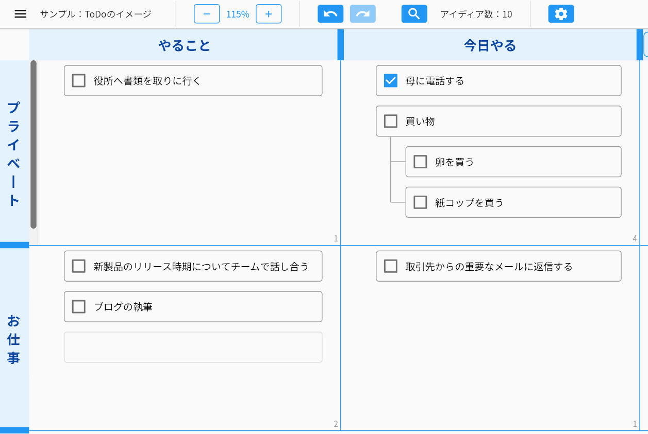Select the プライベート row header
648x434 pixels.
pyautogui.click(x=14, y=151)
